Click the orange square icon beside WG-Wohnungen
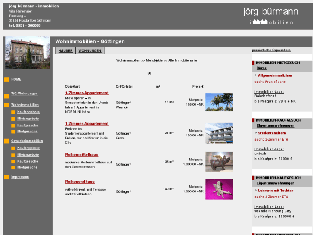313x235 pixels. (x=6, y=96)
